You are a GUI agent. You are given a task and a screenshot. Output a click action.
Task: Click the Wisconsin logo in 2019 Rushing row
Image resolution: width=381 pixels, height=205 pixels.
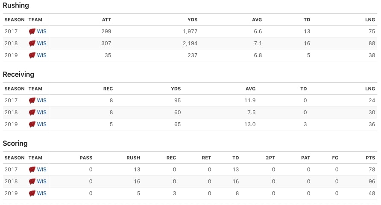pyautogui.click(x=32, y=55)
